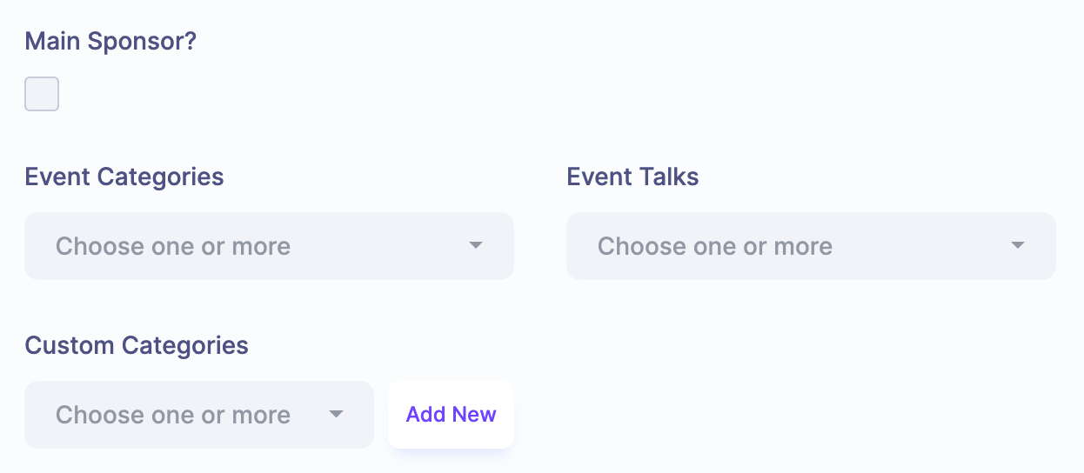Expand the multi-select under Event Talks

click(811, 246)
